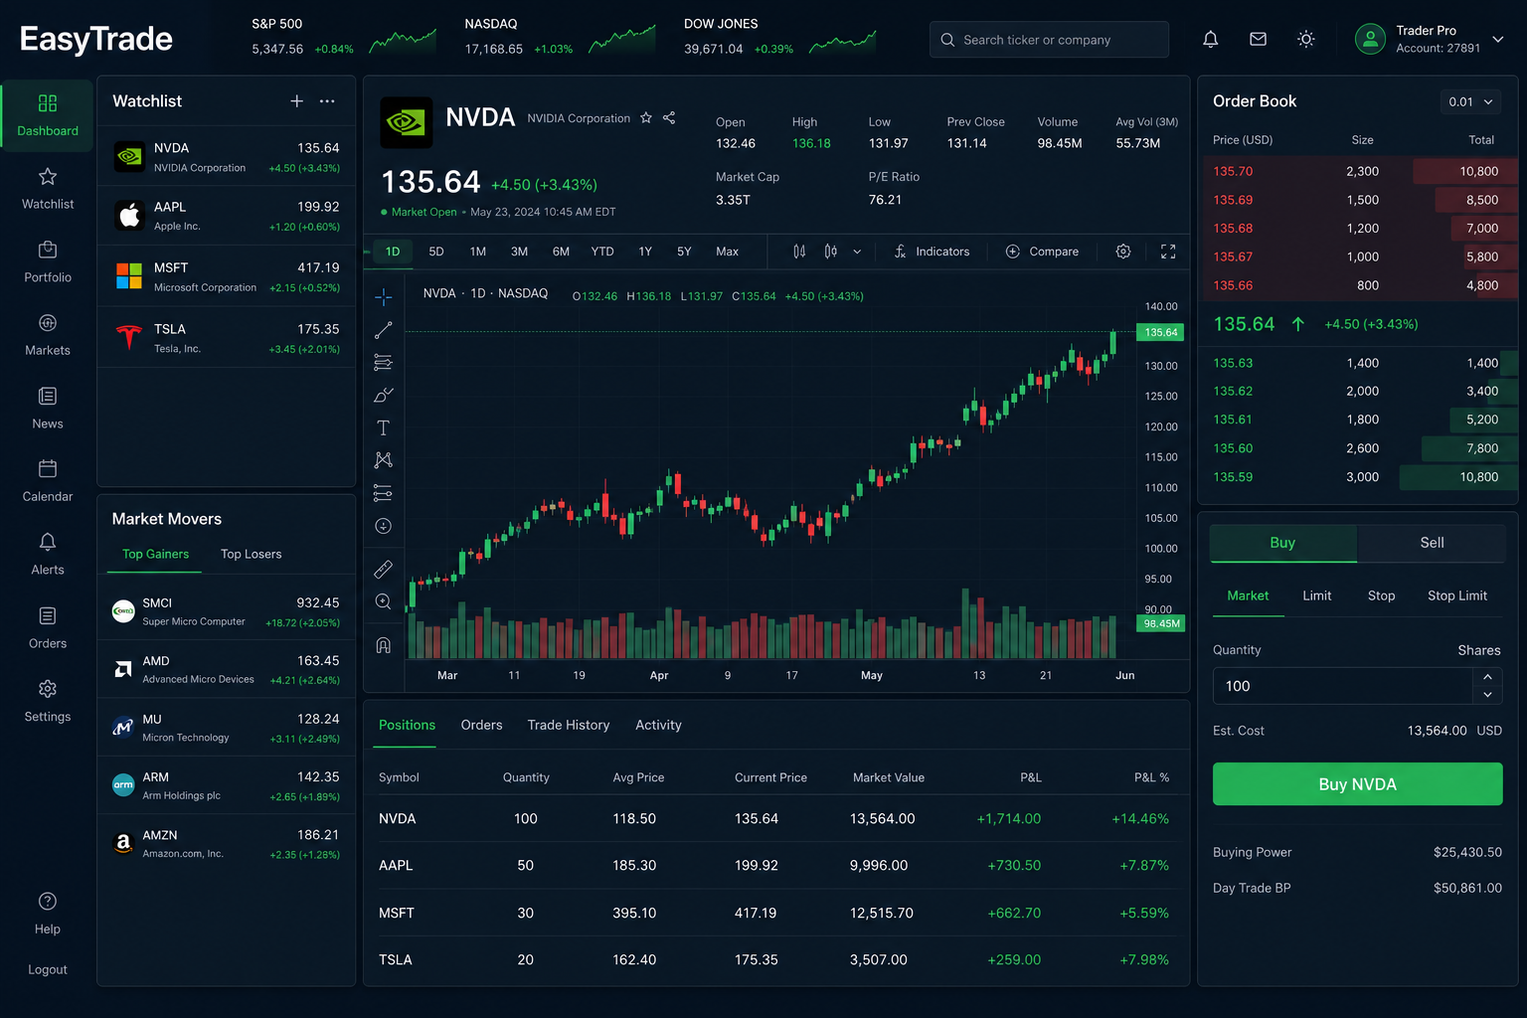Screen dimensions: 1527x1018
Task: Open Portfolio in the sidebar
Action: [48, 261]
